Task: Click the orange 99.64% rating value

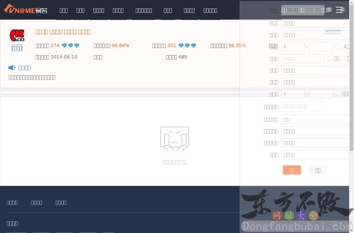Action: pos(120,45)
